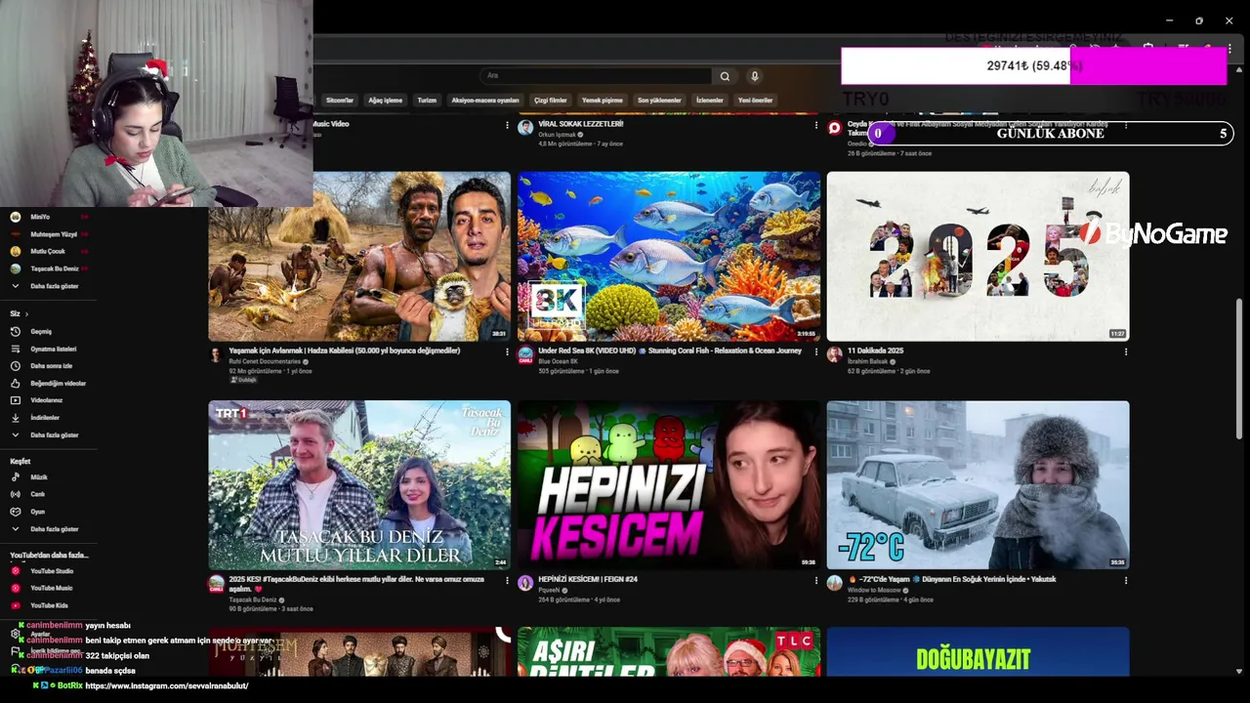
Task: Open three-dot menu for 2025 KES! video
Action: (507, 580)
